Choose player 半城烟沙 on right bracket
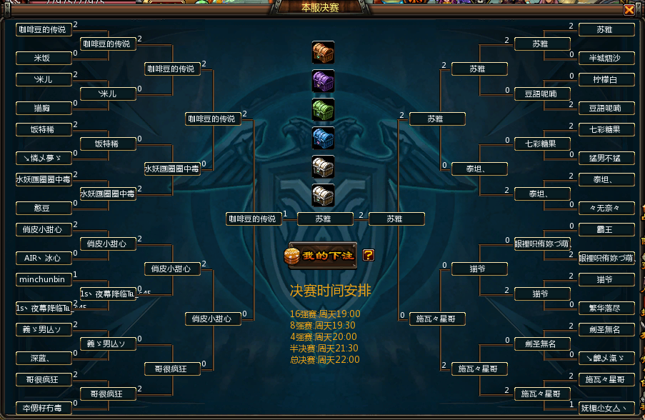 [606, 58]
